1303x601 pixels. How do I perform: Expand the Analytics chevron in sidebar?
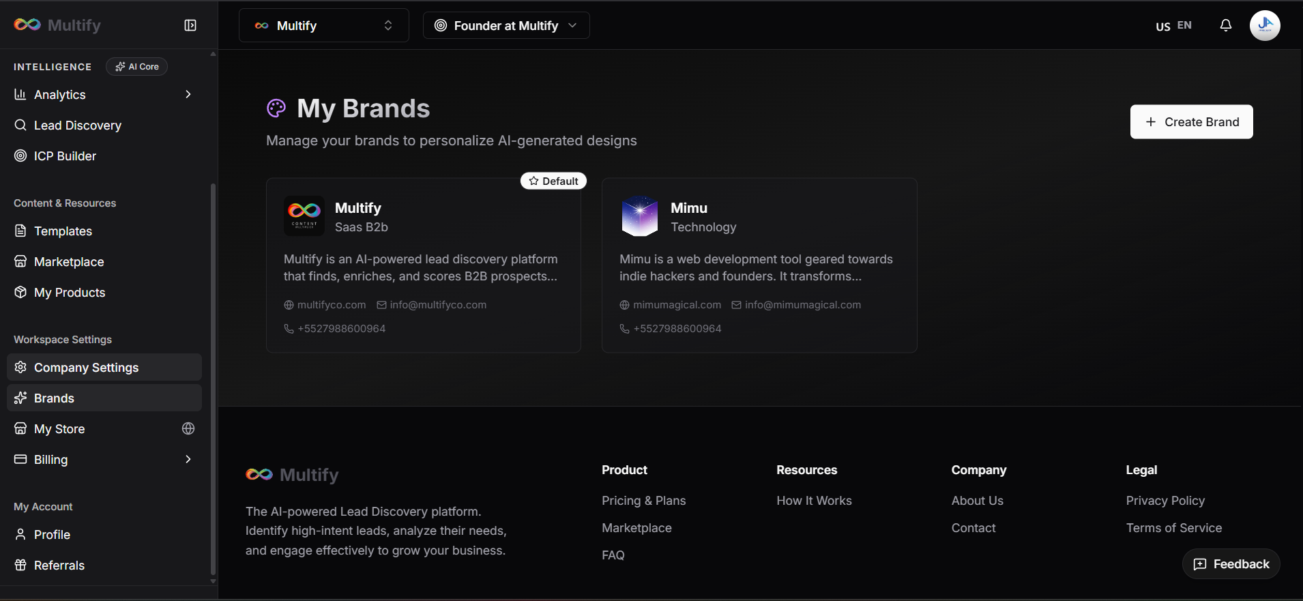click(188, 94)
